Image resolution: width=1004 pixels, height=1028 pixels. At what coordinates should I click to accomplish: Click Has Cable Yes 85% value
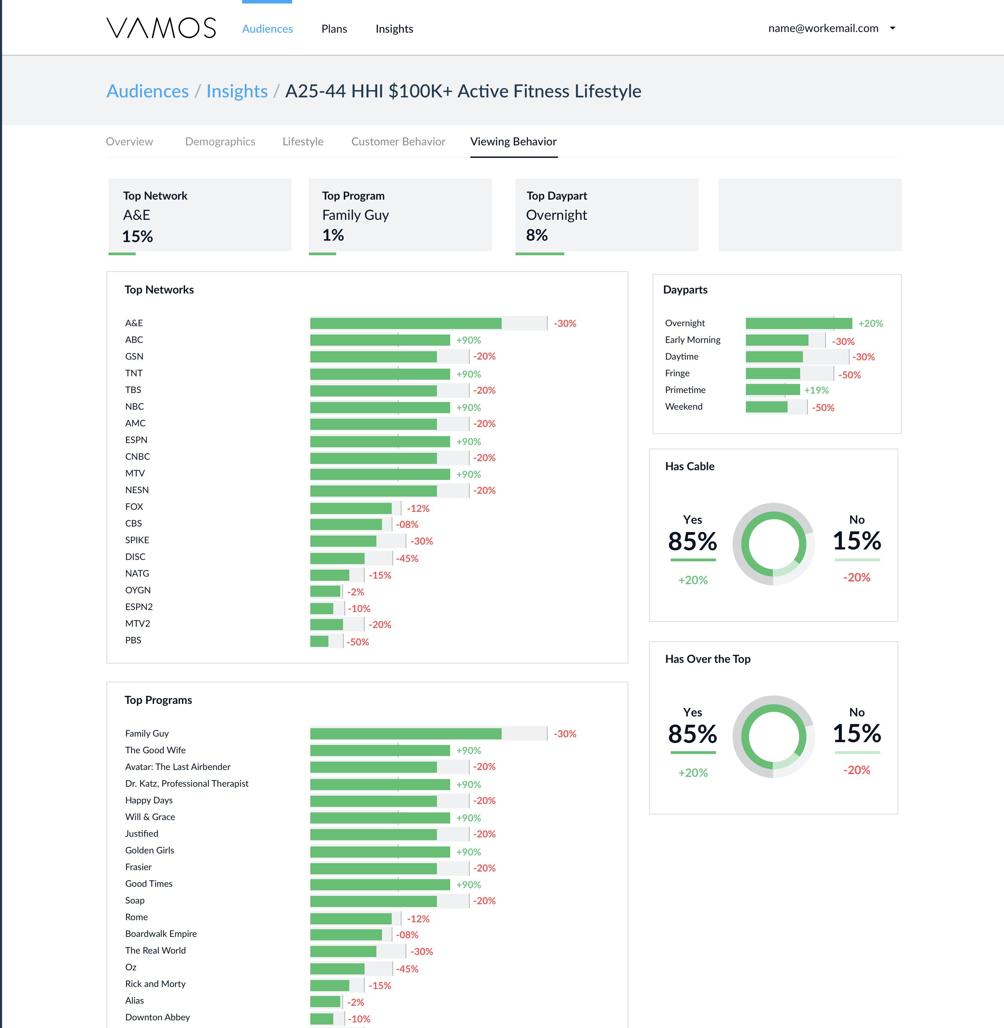(x=692, y=541)
